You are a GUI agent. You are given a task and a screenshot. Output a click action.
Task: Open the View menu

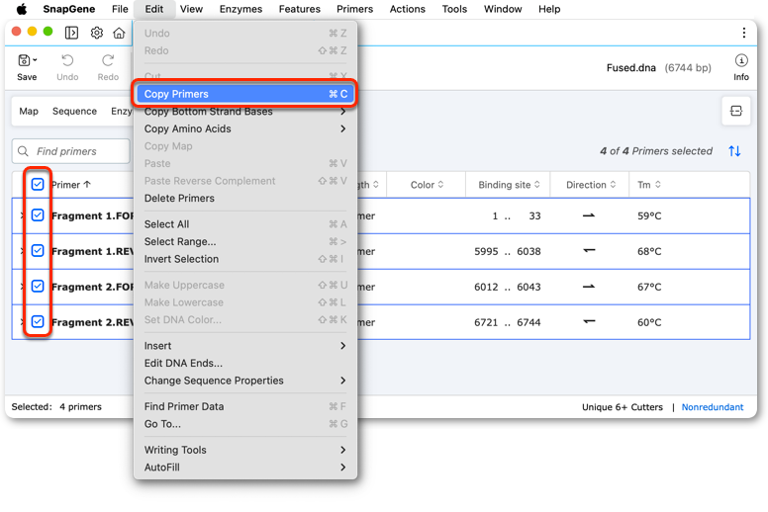(191, 9)
